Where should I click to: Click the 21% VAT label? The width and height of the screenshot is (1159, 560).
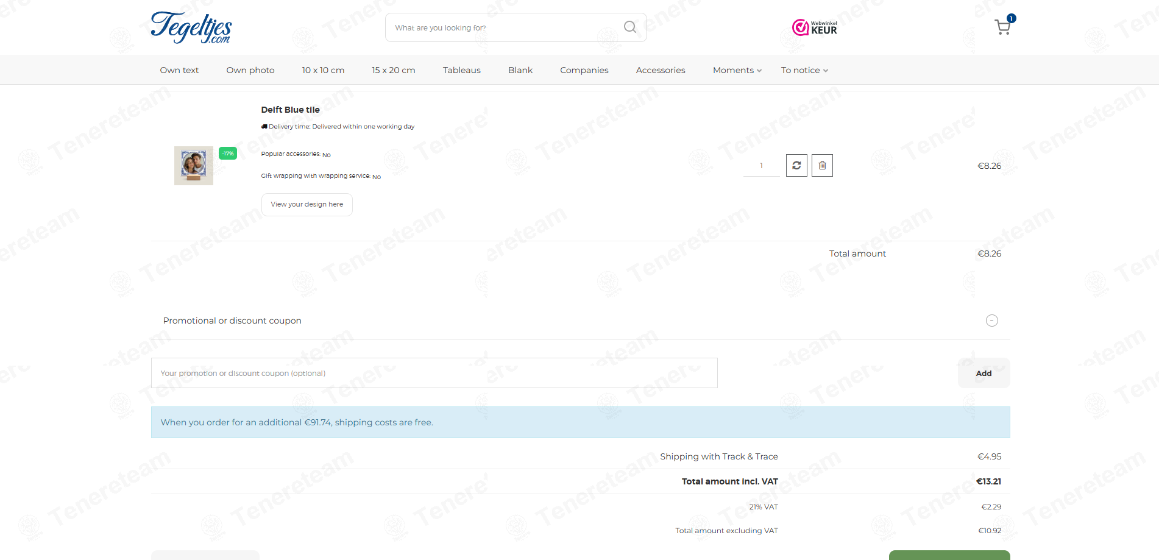tap(764, 507)
